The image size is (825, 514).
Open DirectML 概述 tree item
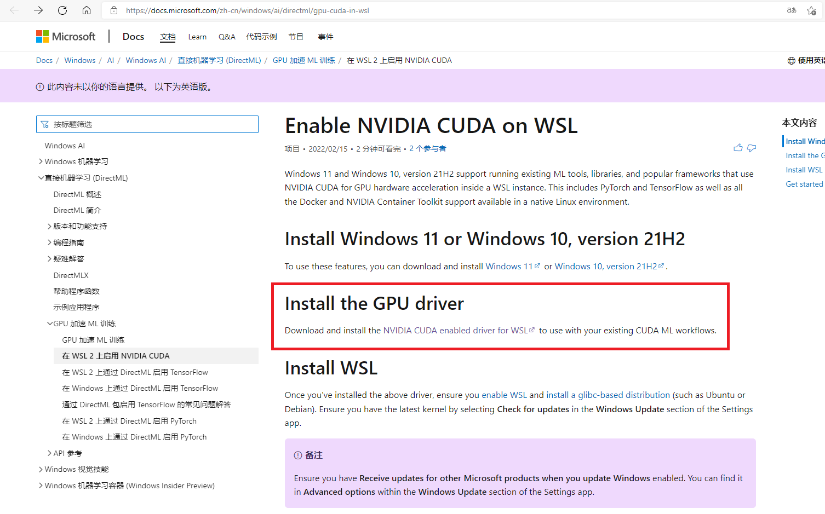(77, 194)
